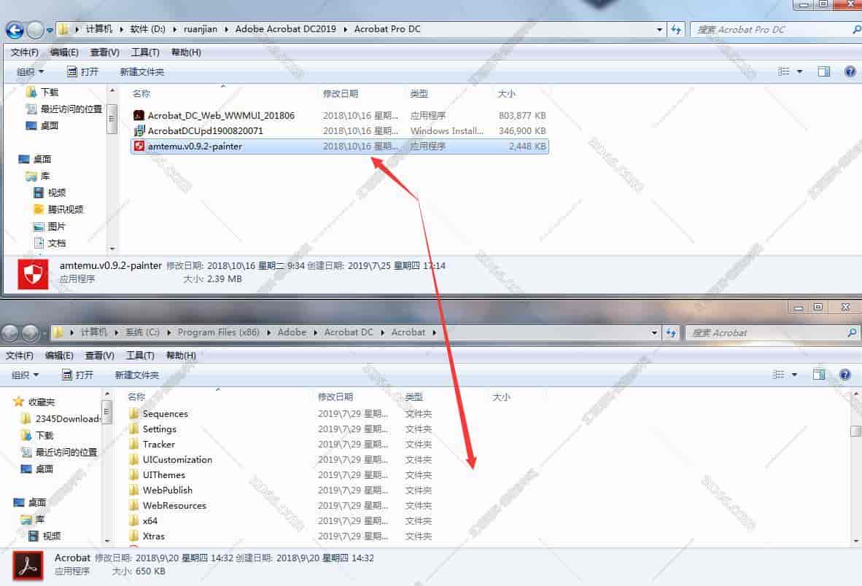Select 图片 library in the top sidebar
Image resolution: width=862 pixels, height=586 pixels.
coord(50,226)
